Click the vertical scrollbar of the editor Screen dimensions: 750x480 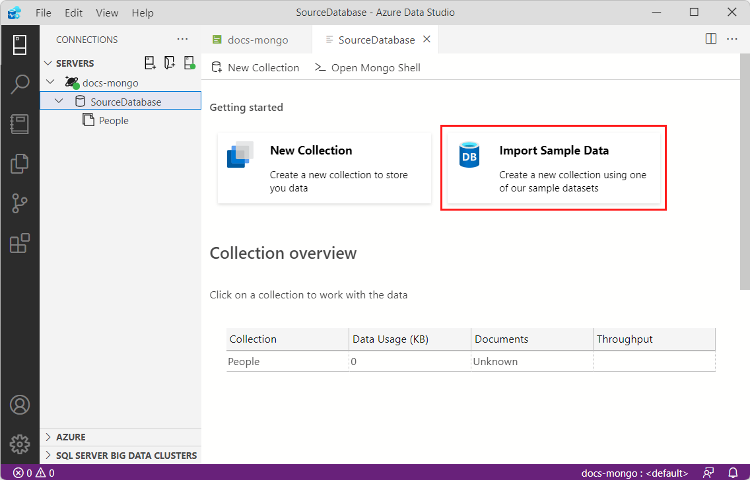point(745,172)
